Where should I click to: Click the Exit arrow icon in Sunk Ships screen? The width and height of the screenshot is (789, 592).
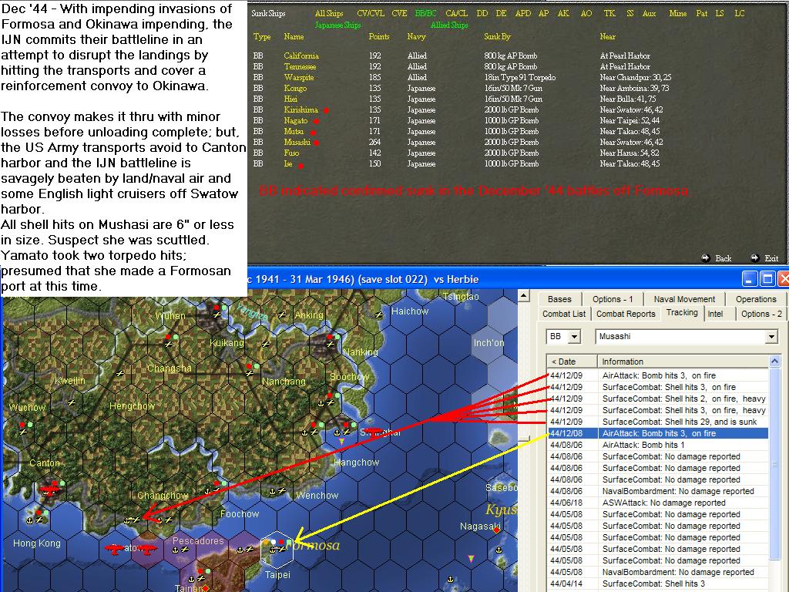tap(754, 257)
